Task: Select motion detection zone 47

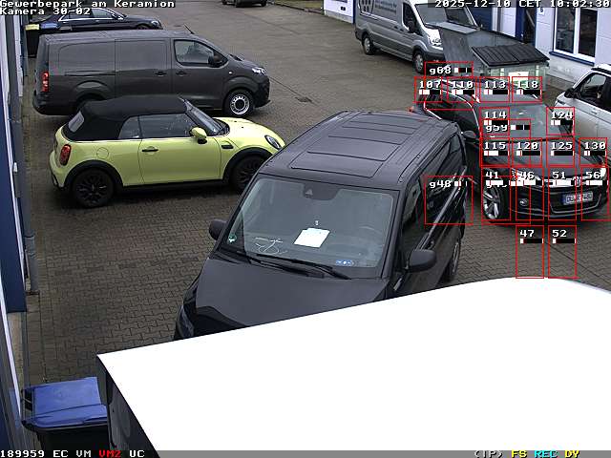Action: (x=529, y=252)
